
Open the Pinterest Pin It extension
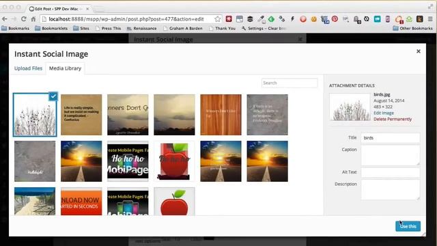(x=335, y=19)
